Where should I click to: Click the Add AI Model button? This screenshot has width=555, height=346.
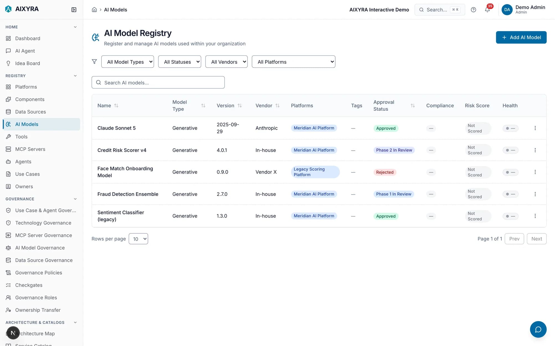(521, 37)
